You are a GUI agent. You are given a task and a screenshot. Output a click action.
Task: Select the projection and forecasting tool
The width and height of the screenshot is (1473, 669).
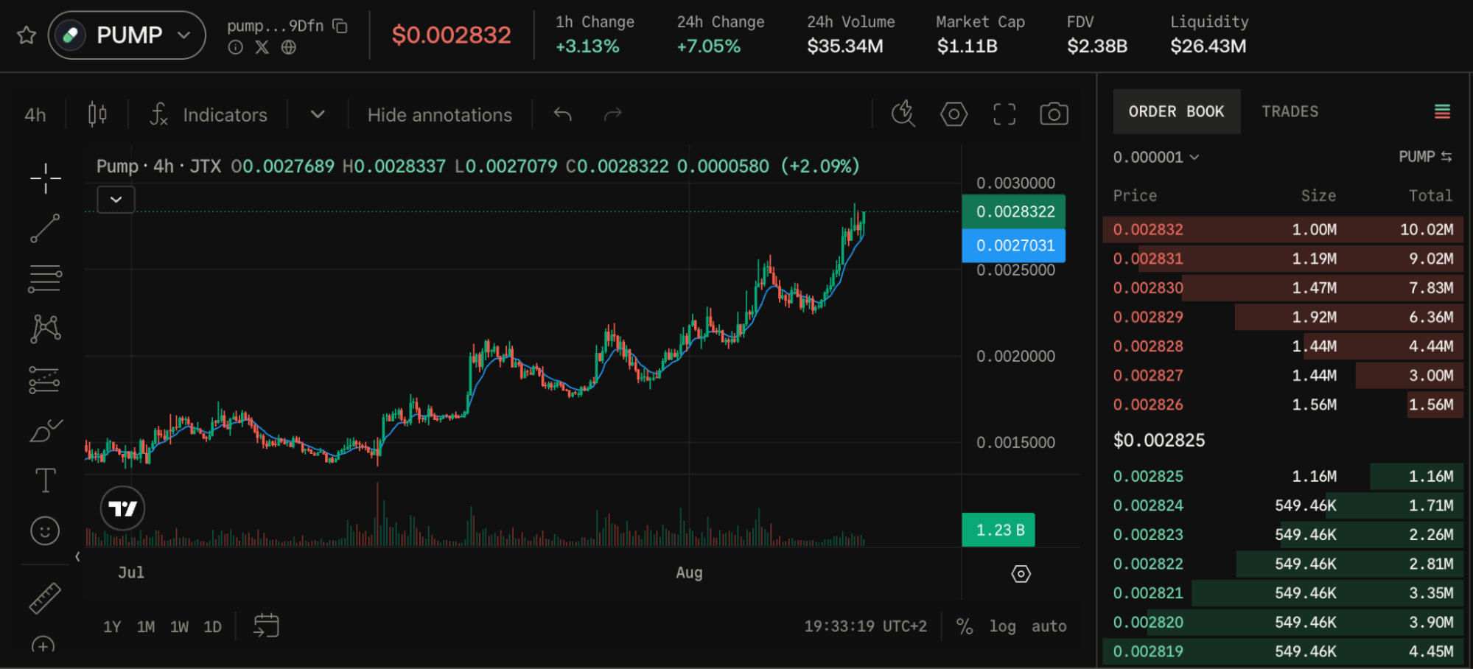45,379
